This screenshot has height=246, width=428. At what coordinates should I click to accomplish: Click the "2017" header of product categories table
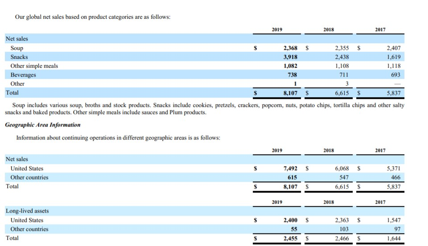[x=380, y=29]
